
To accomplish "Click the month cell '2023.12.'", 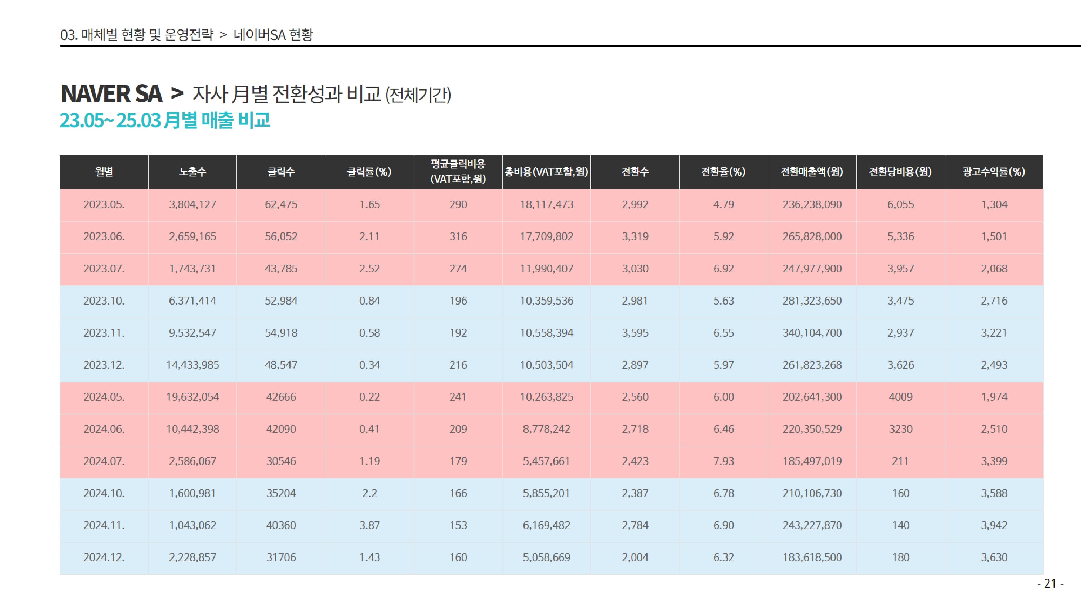I will (x=104, y=365).
